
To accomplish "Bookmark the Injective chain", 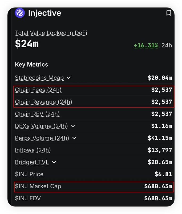I will 168,13.
